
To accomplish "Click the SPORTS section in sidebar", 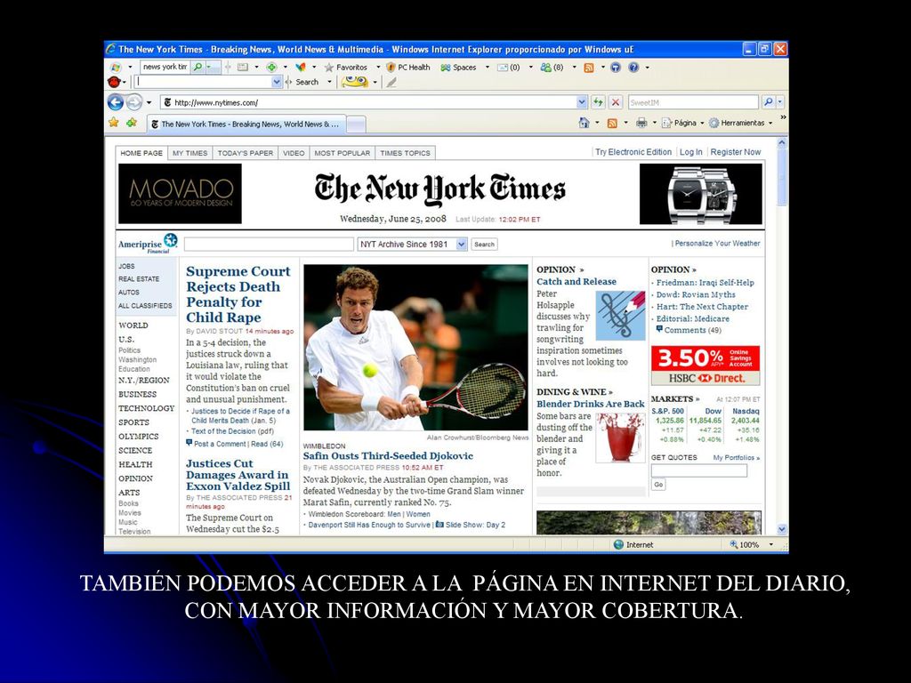I will tap(133, 422).
